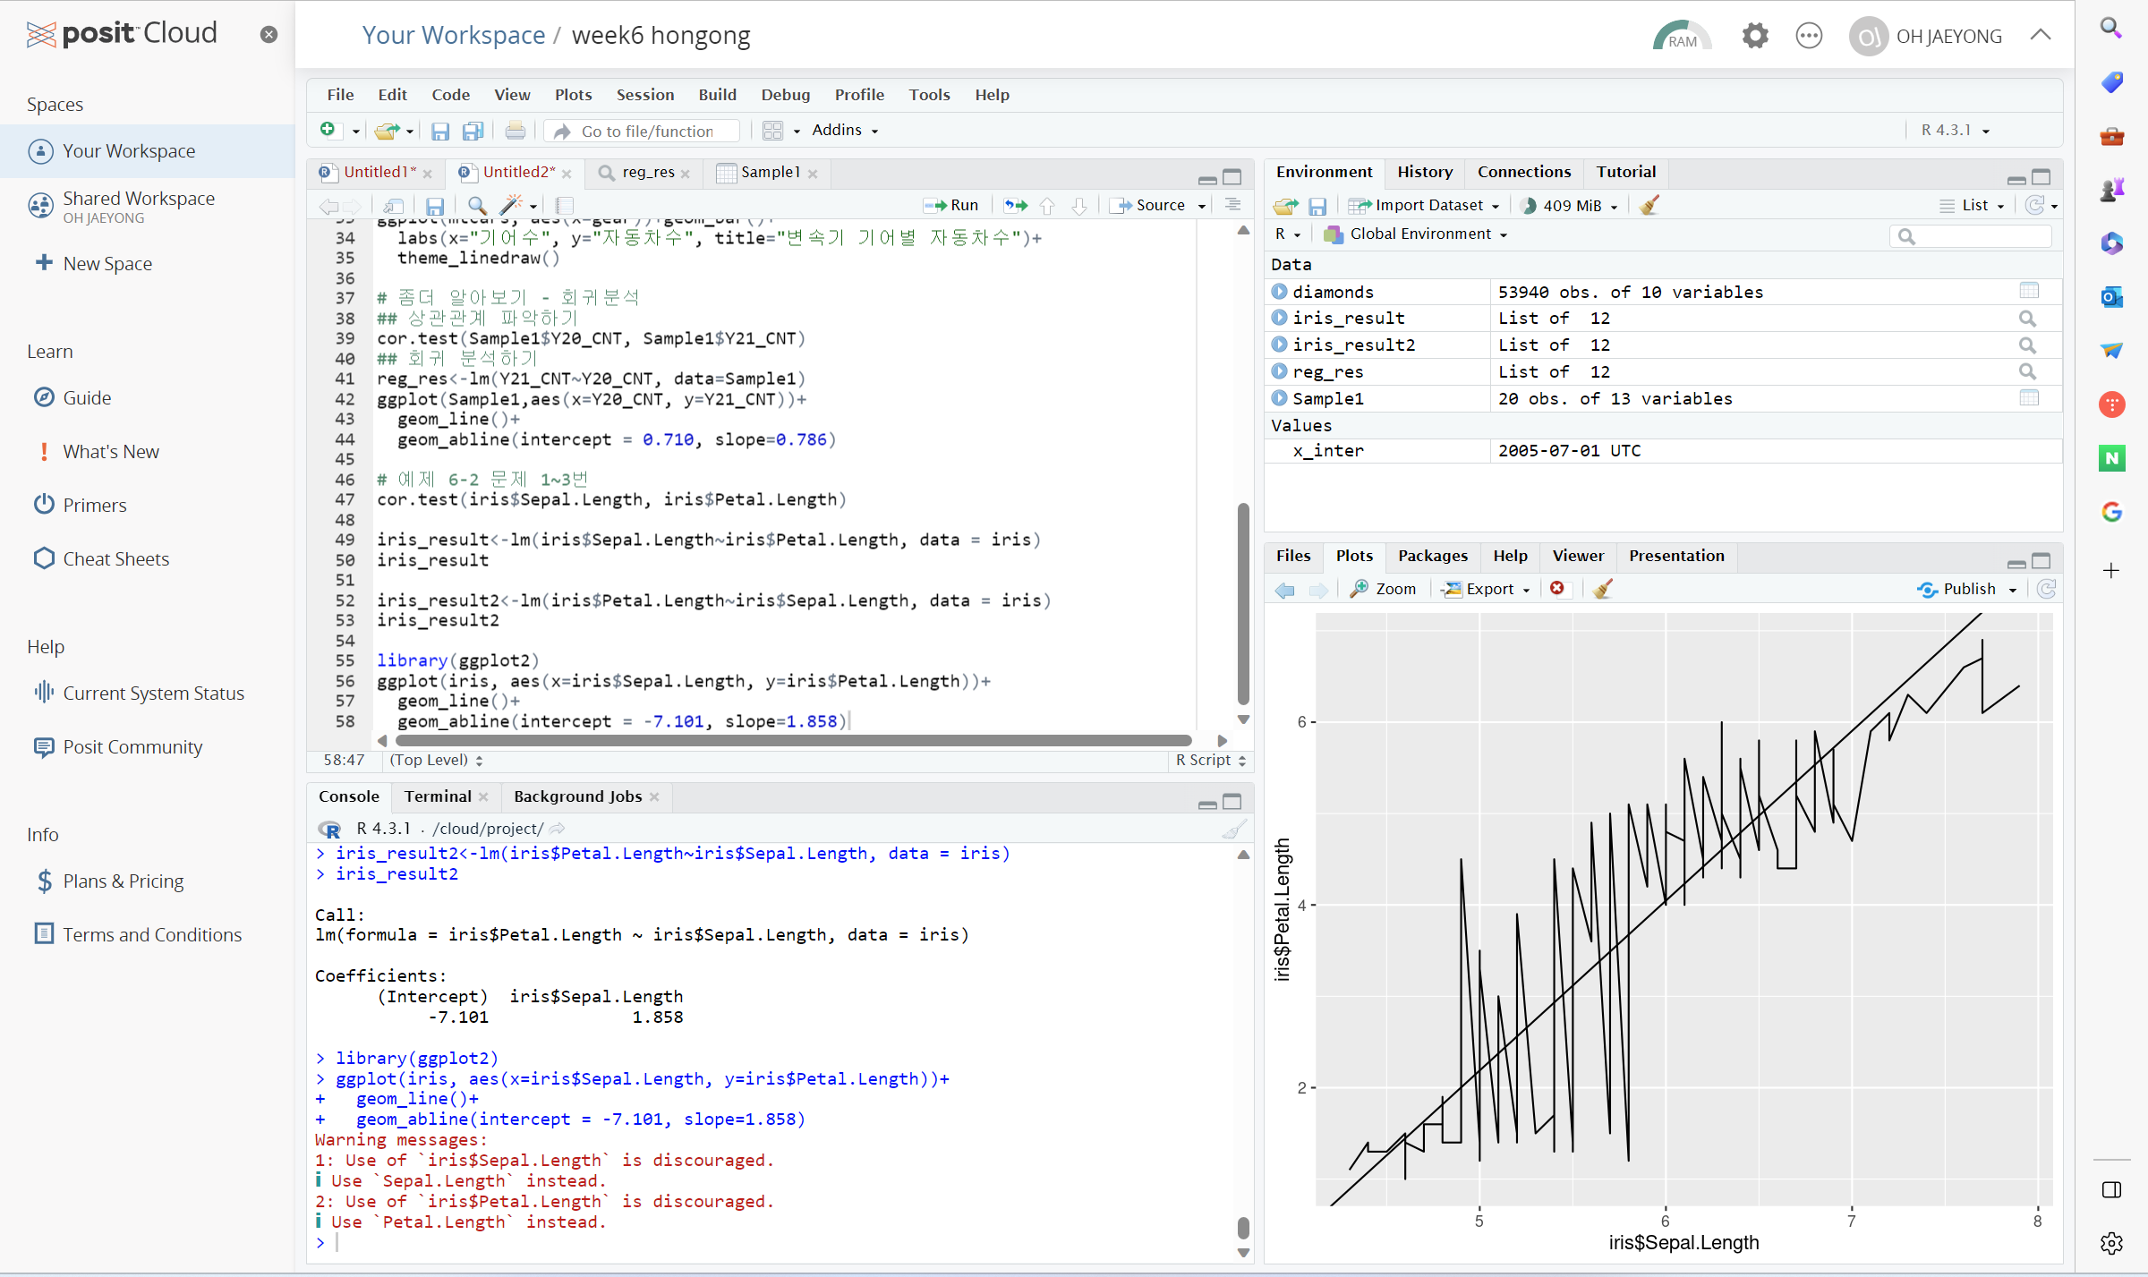Viewport: 2148px width, 1277px height.
Task: Click the find/replace magnifier in editor toolbar
Action: point(477,205)
